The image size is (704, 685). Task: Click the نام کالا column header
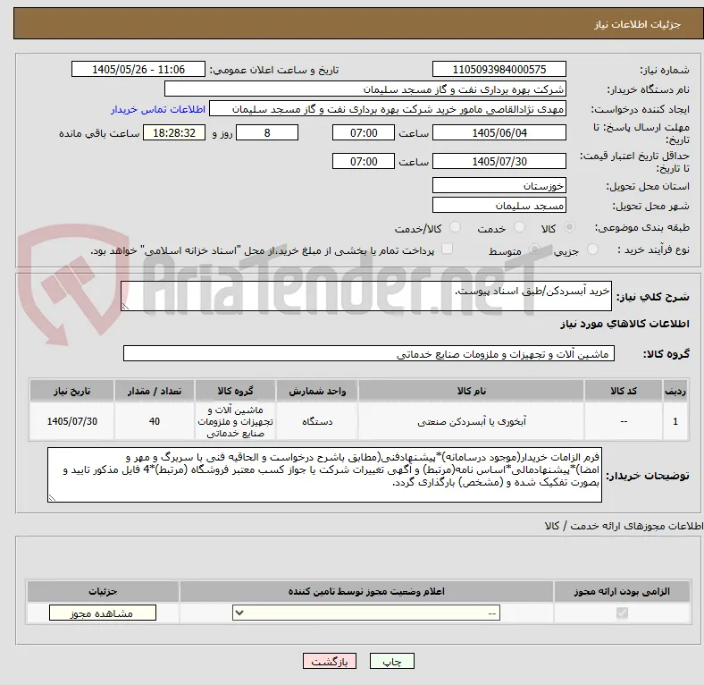tap(471, 391)
